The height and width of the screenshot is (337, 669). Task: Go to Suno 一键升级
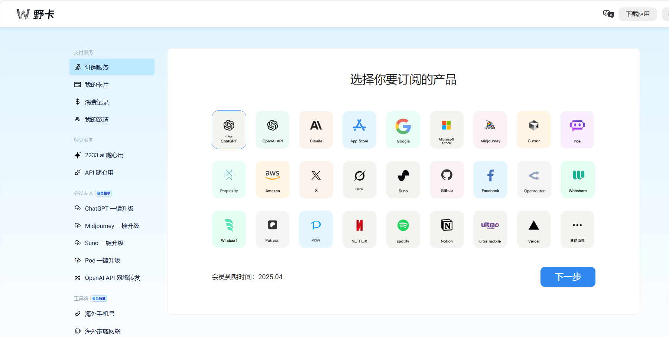(x=112, y=243)
